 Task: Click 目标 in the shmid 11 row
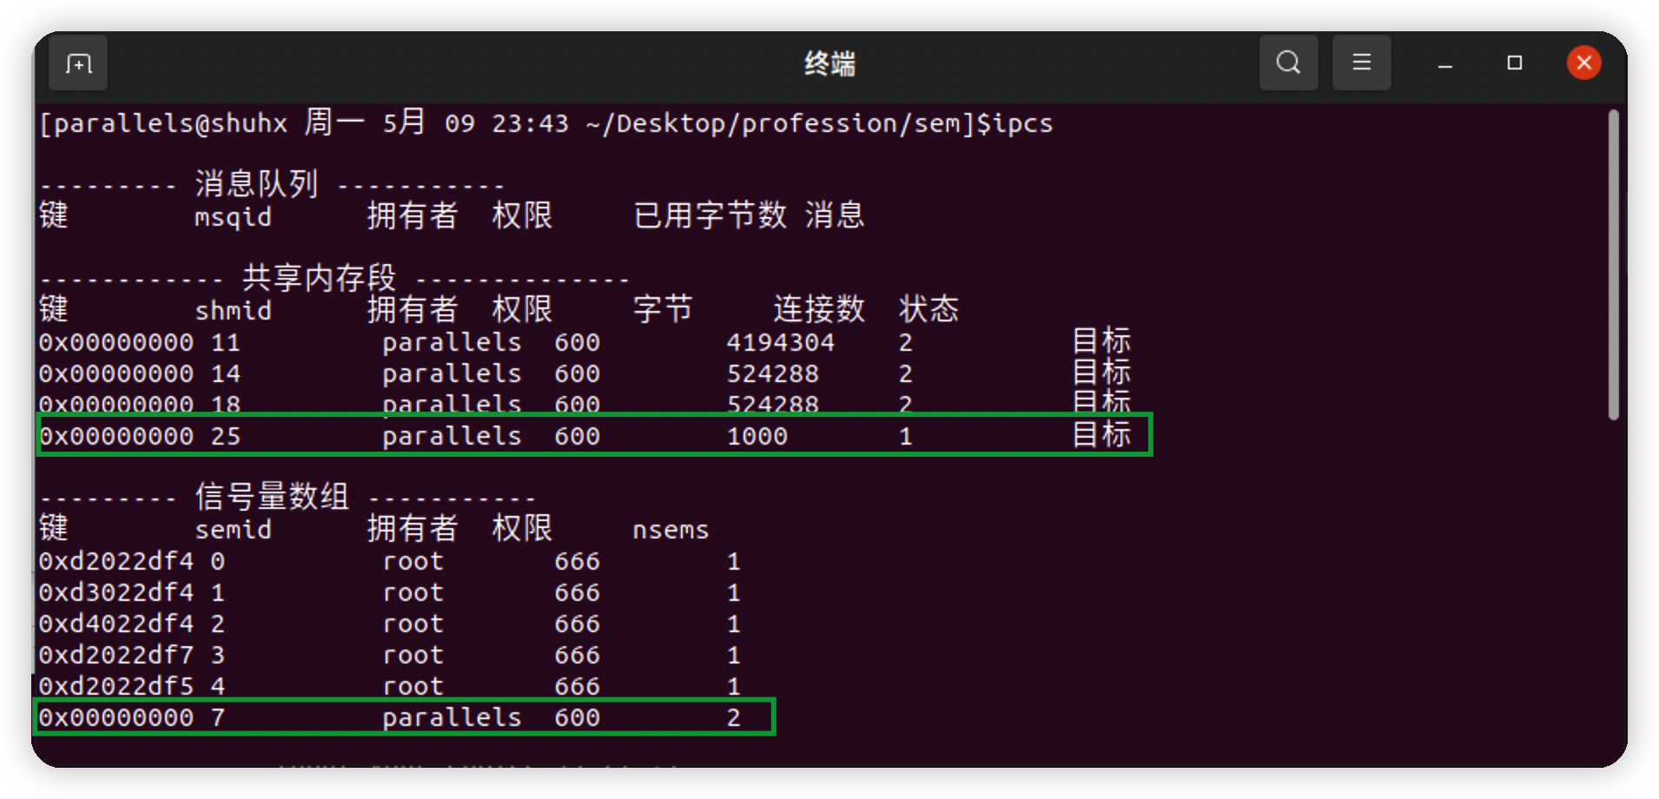[1101, 340]
